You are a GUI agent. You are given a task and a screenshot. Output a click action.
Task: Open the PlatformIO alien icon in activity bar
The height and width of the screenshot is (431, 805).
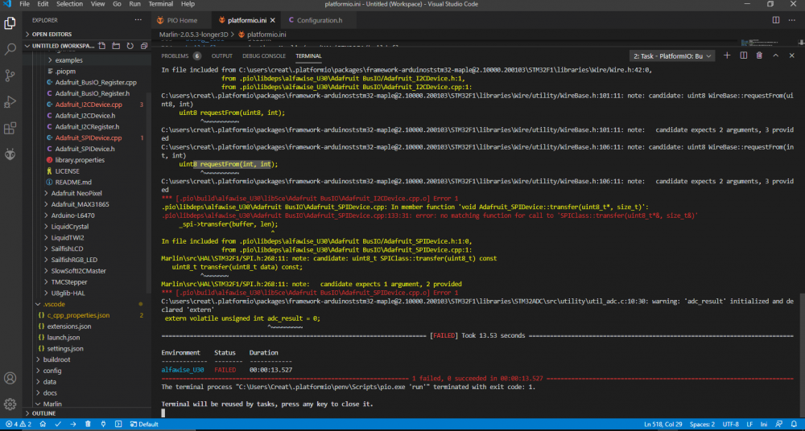[x=10, y=154]
